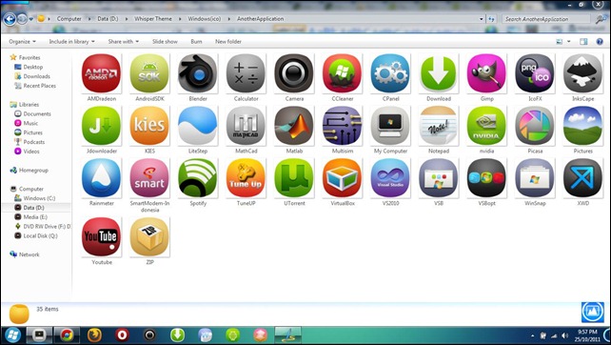Select the Jdownloader icon file
This screenshot has width=611, height=345.
[101, 126]
